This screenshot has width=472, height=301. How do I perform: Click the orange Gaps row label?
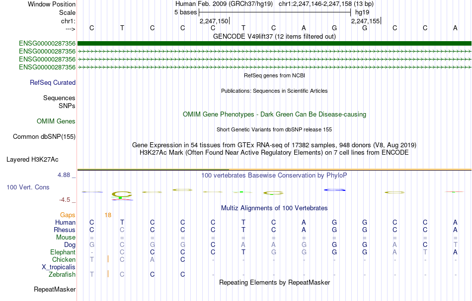point(68,215)
